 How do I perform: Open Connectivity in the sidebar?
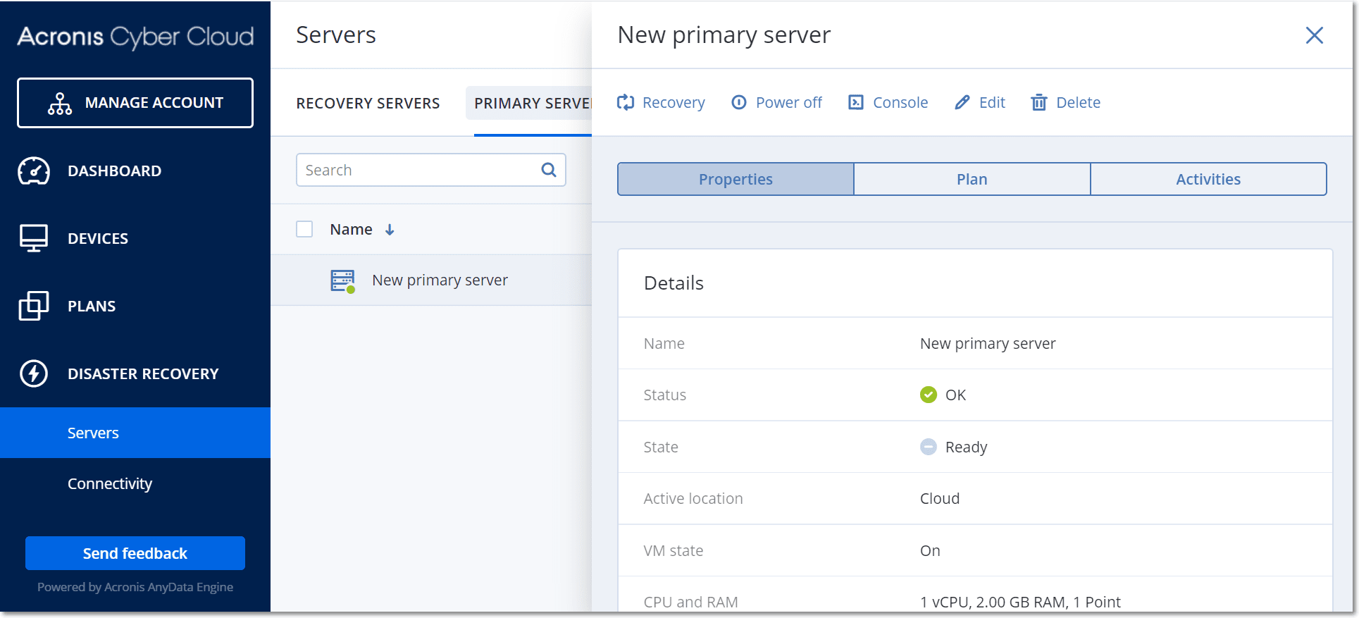click(x=110, y=483)
